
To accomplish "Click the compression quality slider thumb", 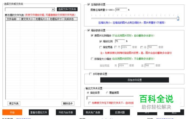I will (178, 18).
